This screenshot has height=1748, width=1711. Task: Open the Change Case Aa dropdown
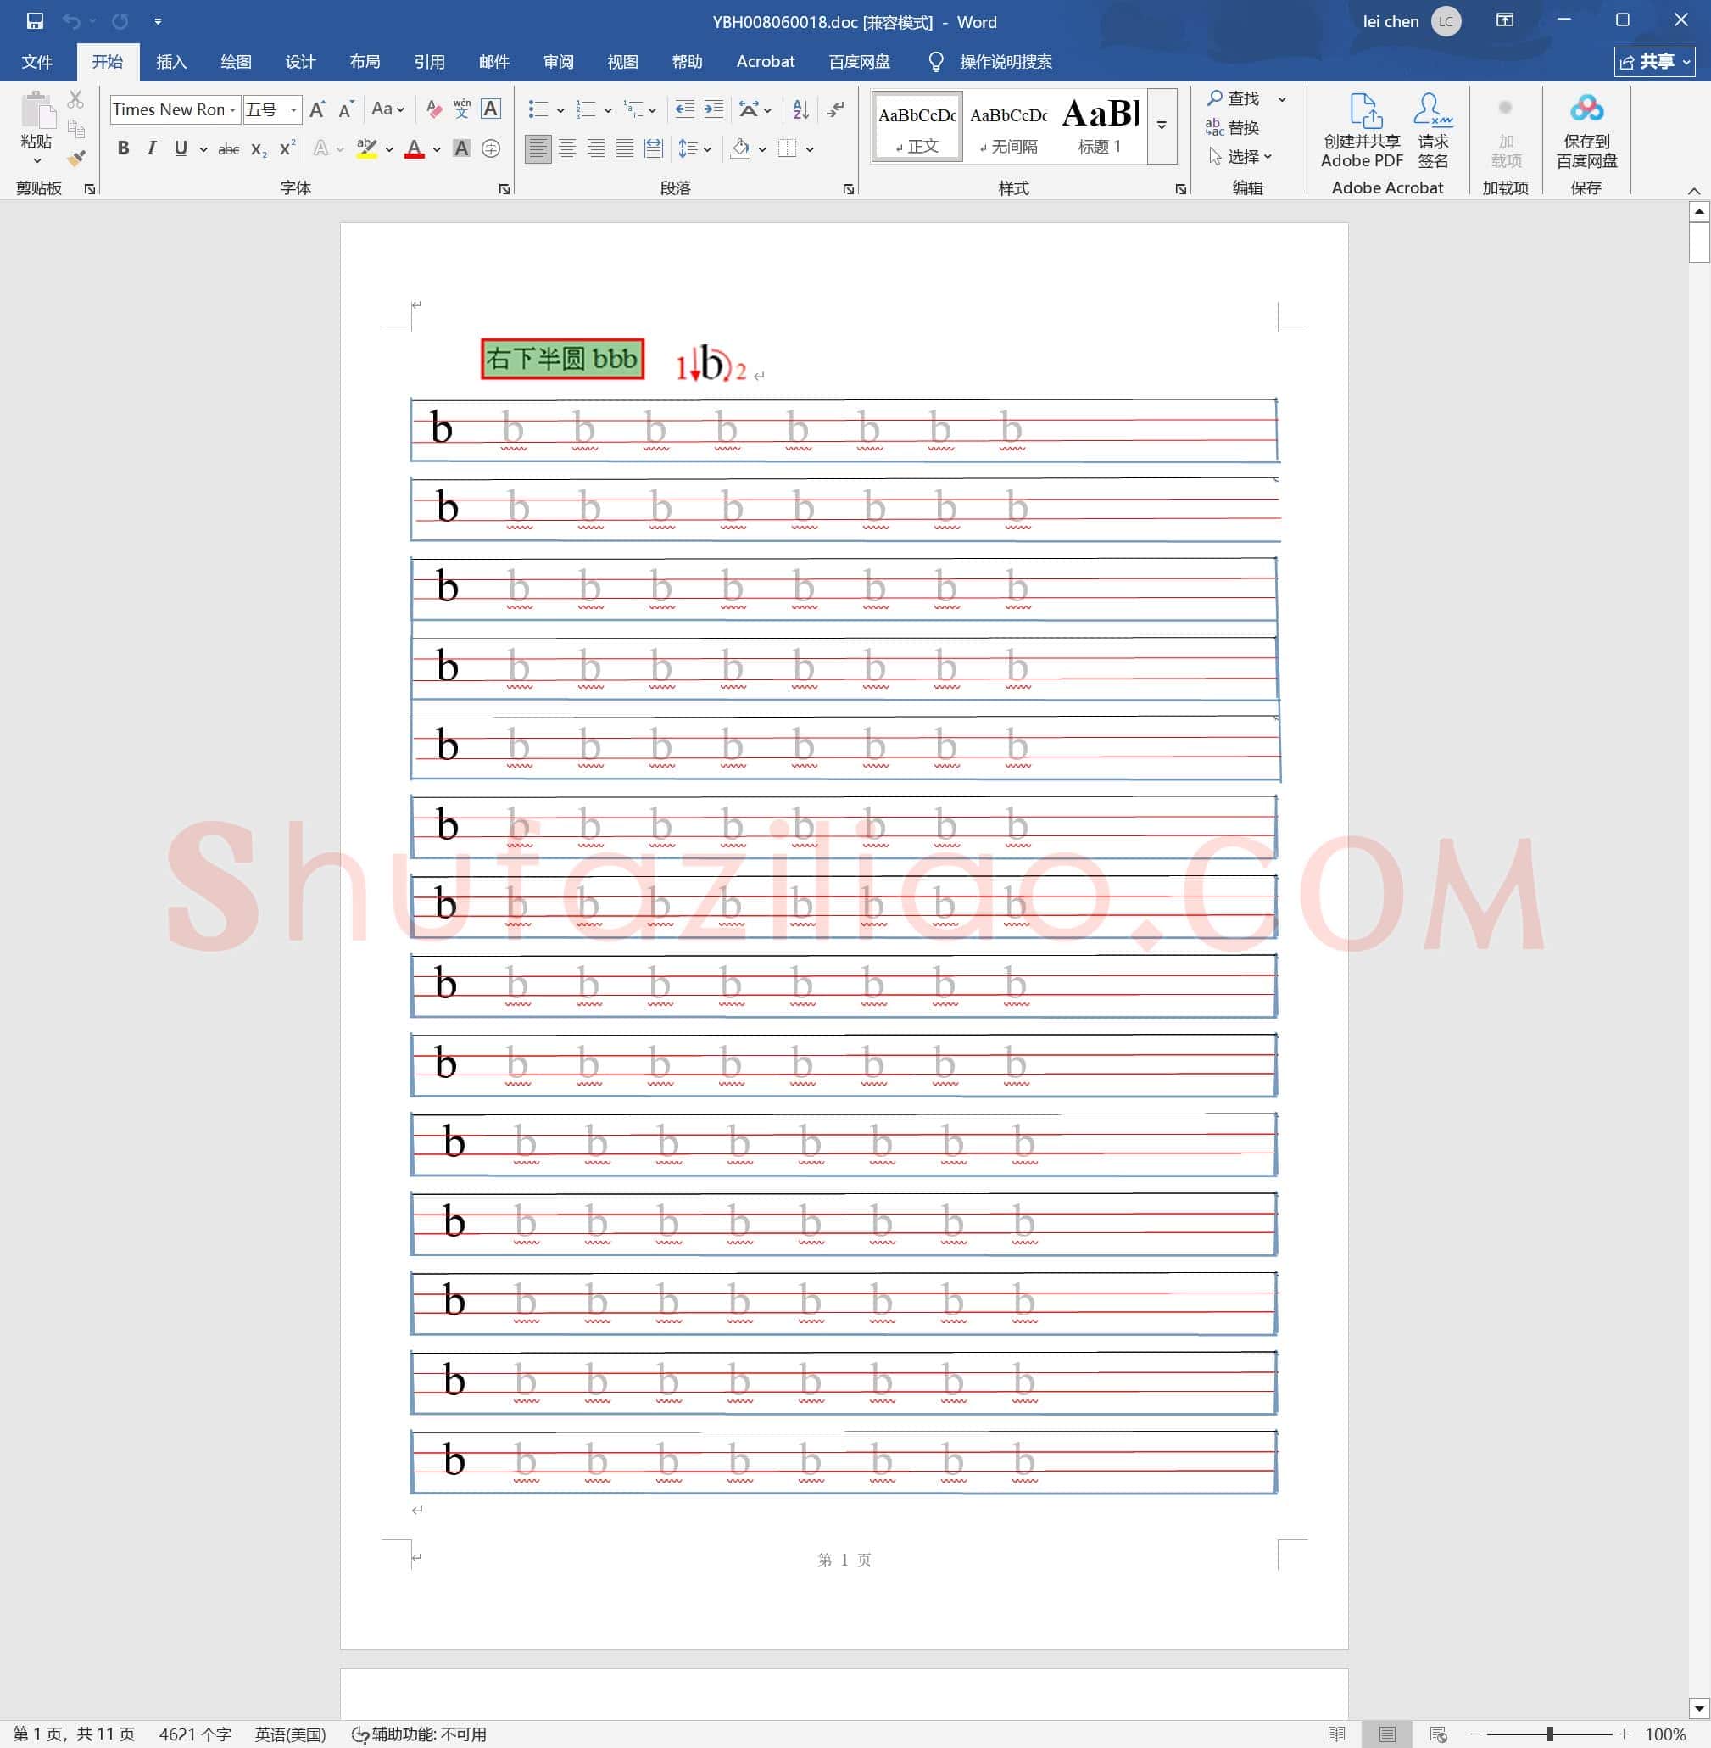[387, 109]
